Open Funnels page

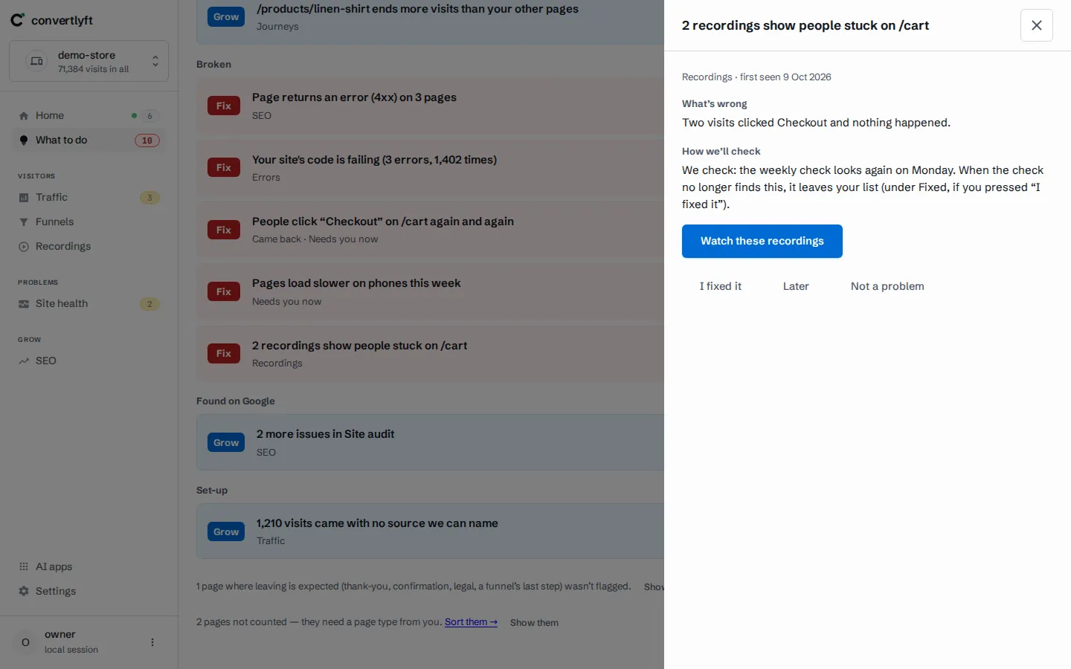[89, 222]
